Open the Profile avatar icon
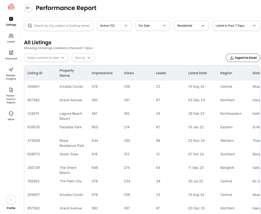This screenshot has width=261, height=214. [x=11, y=200]
